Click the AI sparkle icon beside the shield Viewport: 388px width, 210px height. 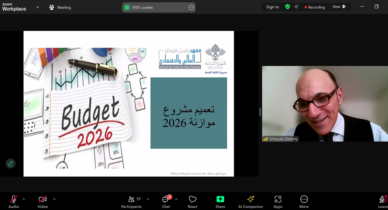(x=296, y=7)
